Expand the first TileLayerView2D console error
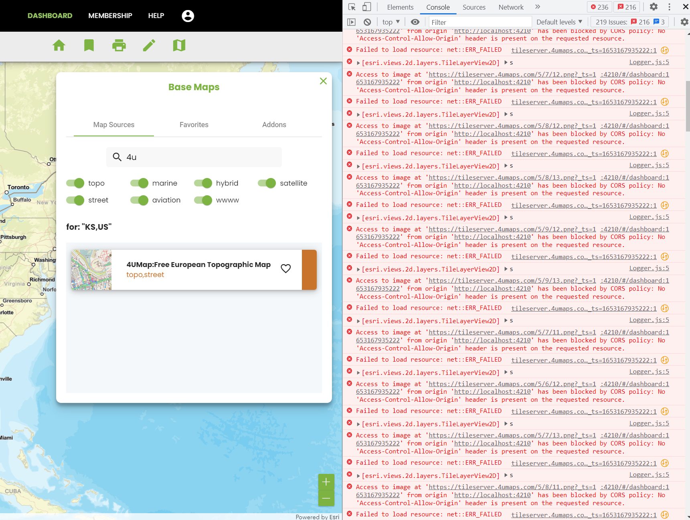The width and height of the screenshot is (690, 520). (358, 63)
